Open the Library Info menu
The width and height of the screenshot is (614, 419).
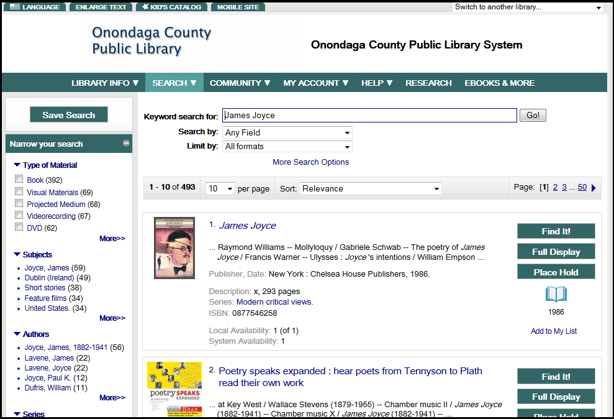pos(105,83)
